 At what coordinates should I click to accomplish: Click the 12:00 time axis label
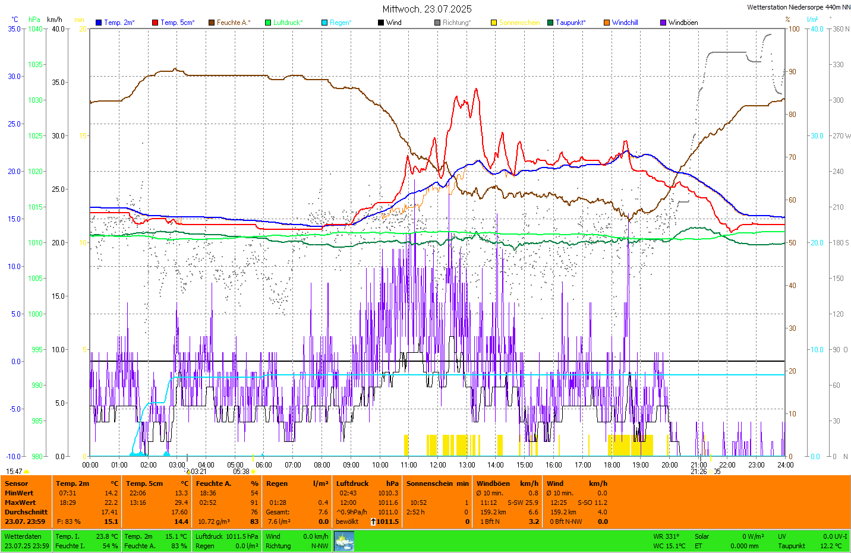click(x=438, y=465)
